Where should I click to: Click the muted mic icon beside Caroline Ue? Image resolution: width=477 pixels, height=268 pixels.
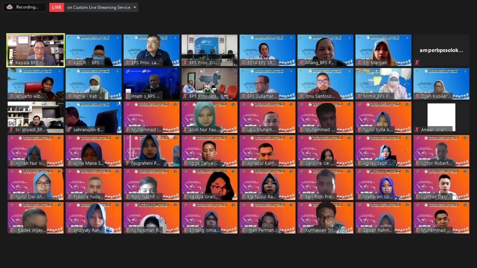click(x=301, y=163)
